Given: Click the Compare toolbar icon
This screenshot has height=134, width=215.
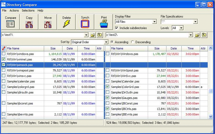Looking at the screenshot, I should [x=11, y=24].
